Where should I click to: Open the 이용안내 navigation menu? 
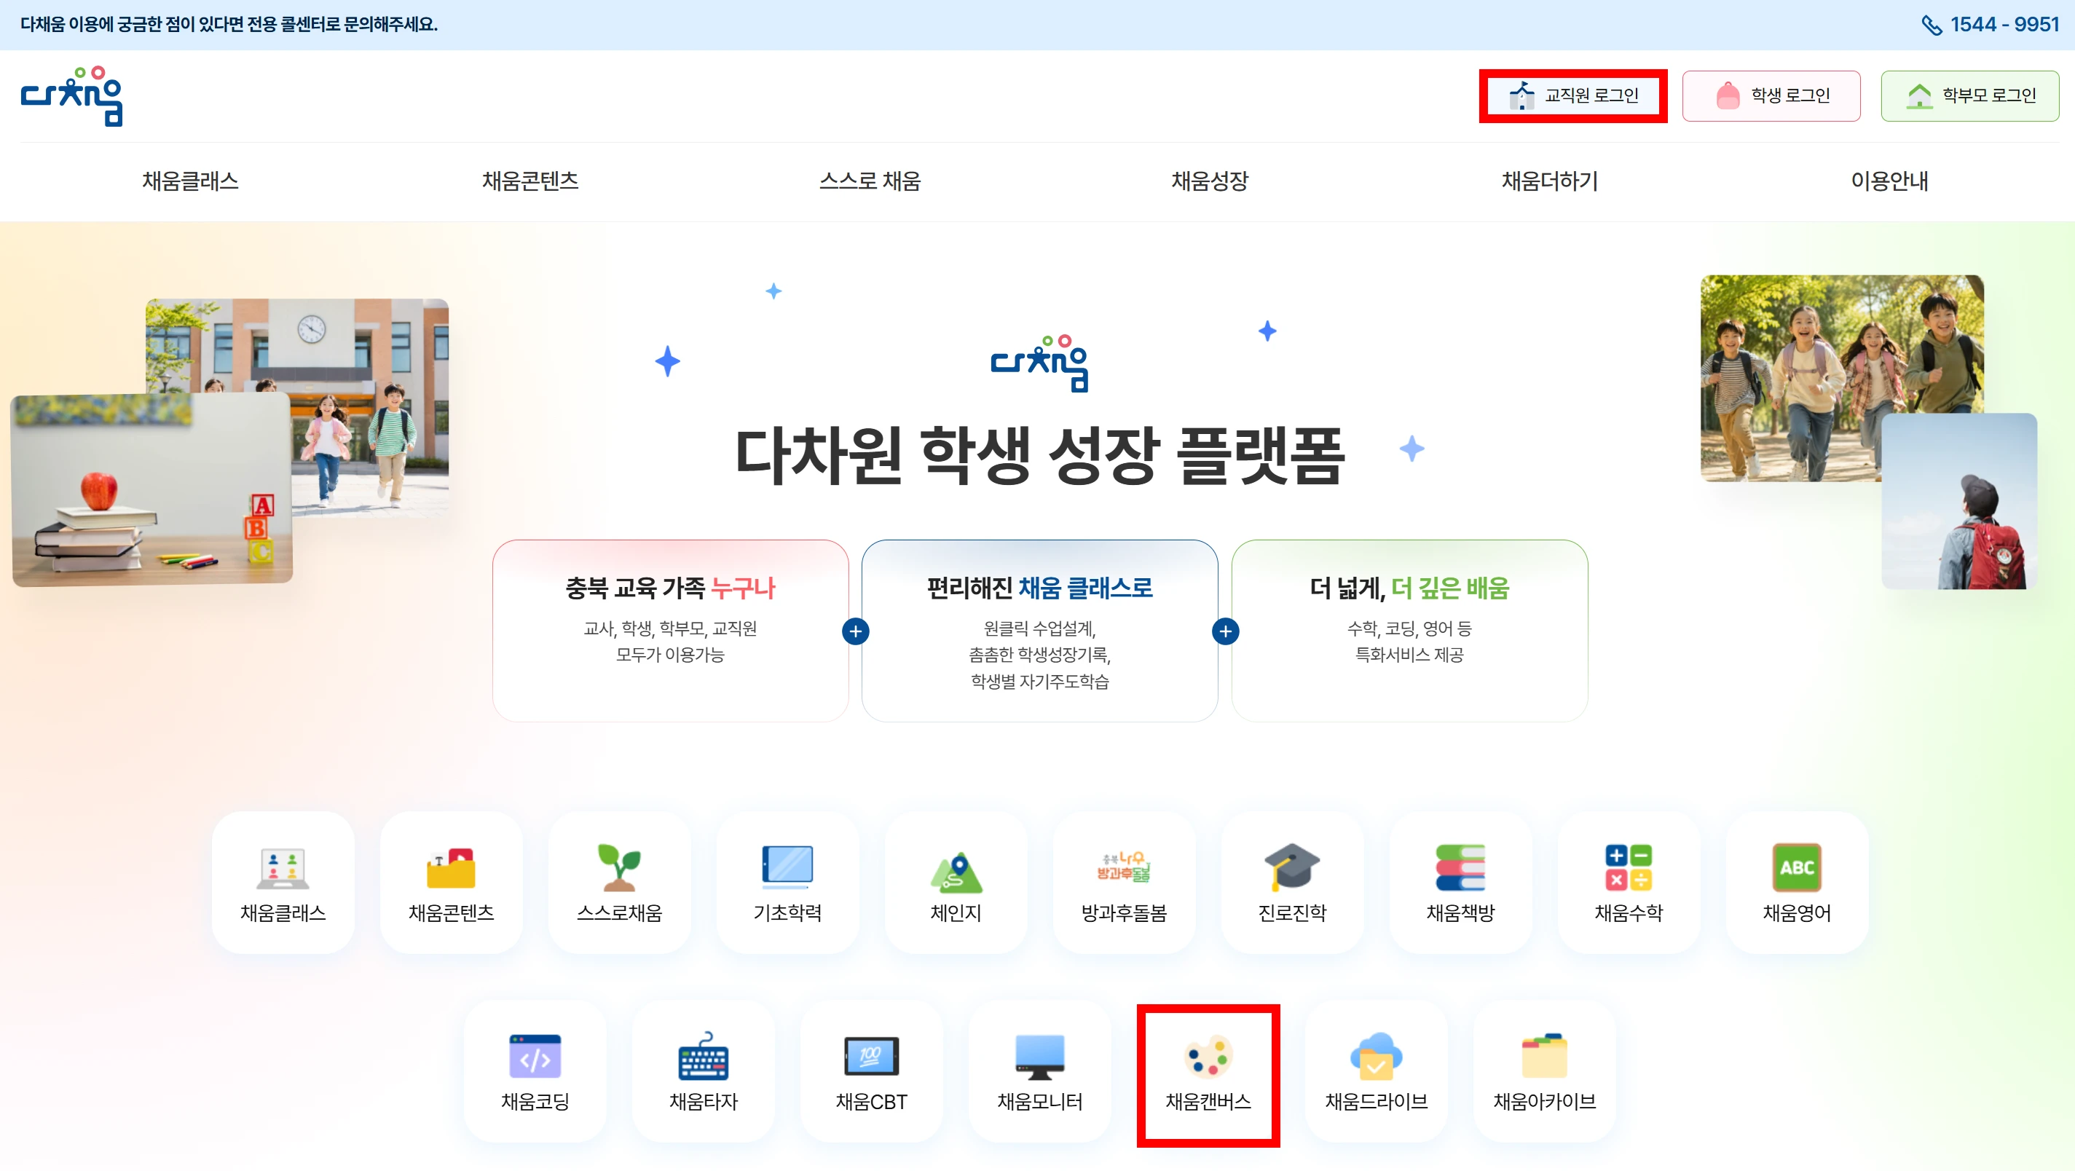(x=1890, y=181)
